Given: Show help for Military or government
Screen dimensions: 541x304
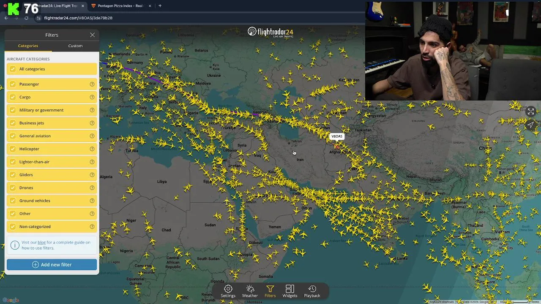Looking at the screenshot, I should [x=92, y=110].
